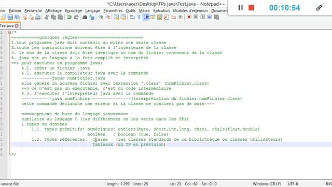Close the Test.java tab with its X
The image size is (332, 187).
point(17,25)
